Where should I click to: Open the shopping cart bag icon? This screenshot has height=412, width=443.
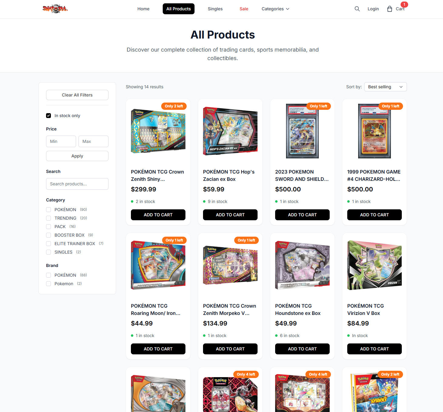tap(390, 9)
